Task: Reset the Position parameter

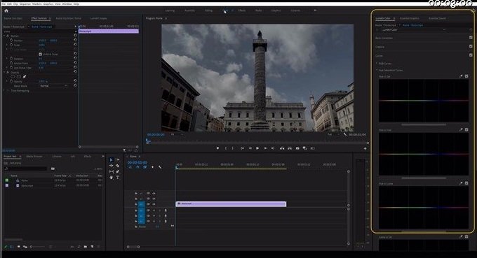Action: click(75, 40)
